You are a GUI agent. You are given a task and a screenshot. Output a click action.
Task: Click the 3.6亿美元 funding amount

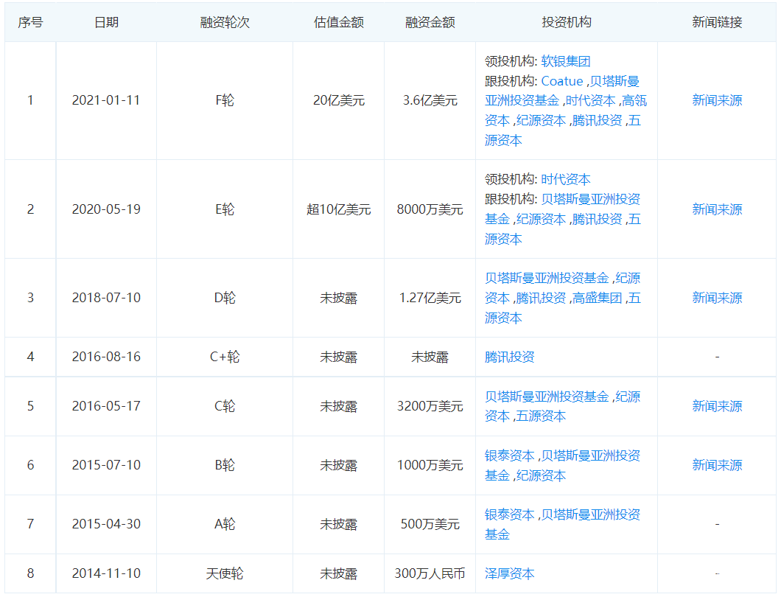tap(430, 101)
